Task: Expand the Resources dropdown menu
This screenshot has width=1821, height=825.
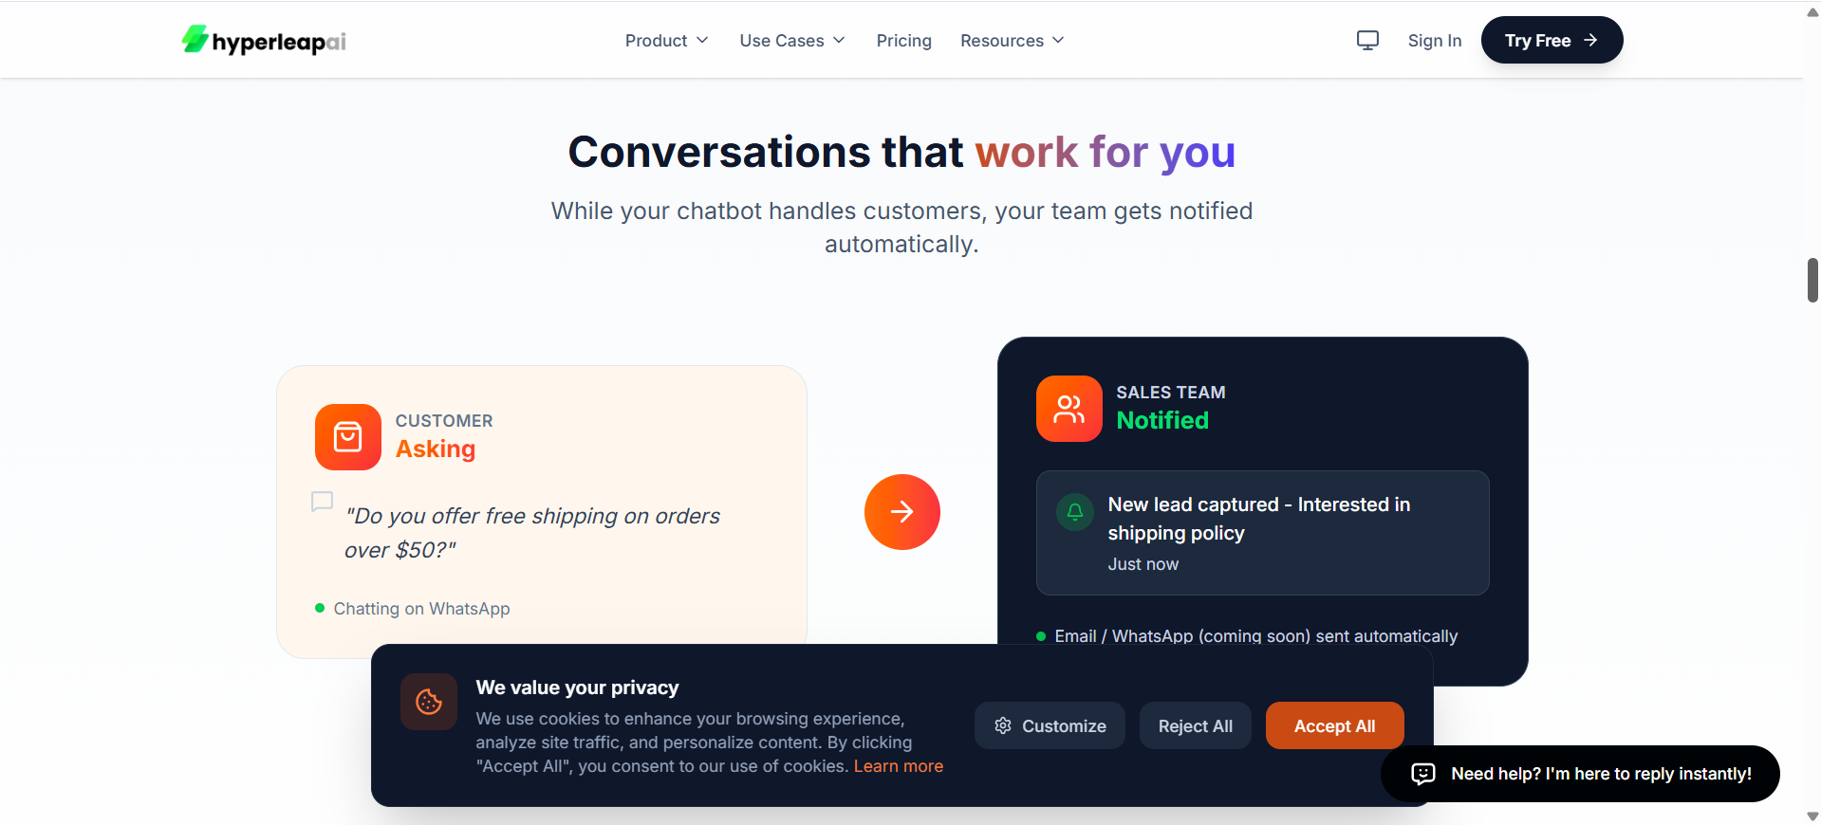Action: click(x=1013, y=41)
